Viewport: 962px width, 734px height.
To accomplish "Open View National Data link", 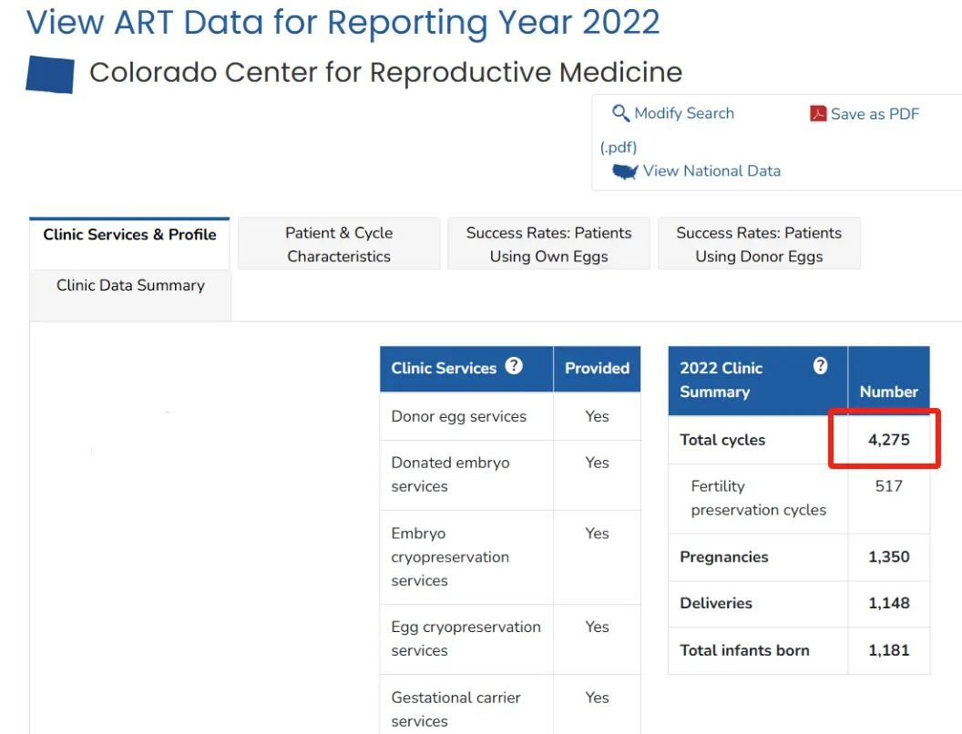I will [x=711, y=171].
